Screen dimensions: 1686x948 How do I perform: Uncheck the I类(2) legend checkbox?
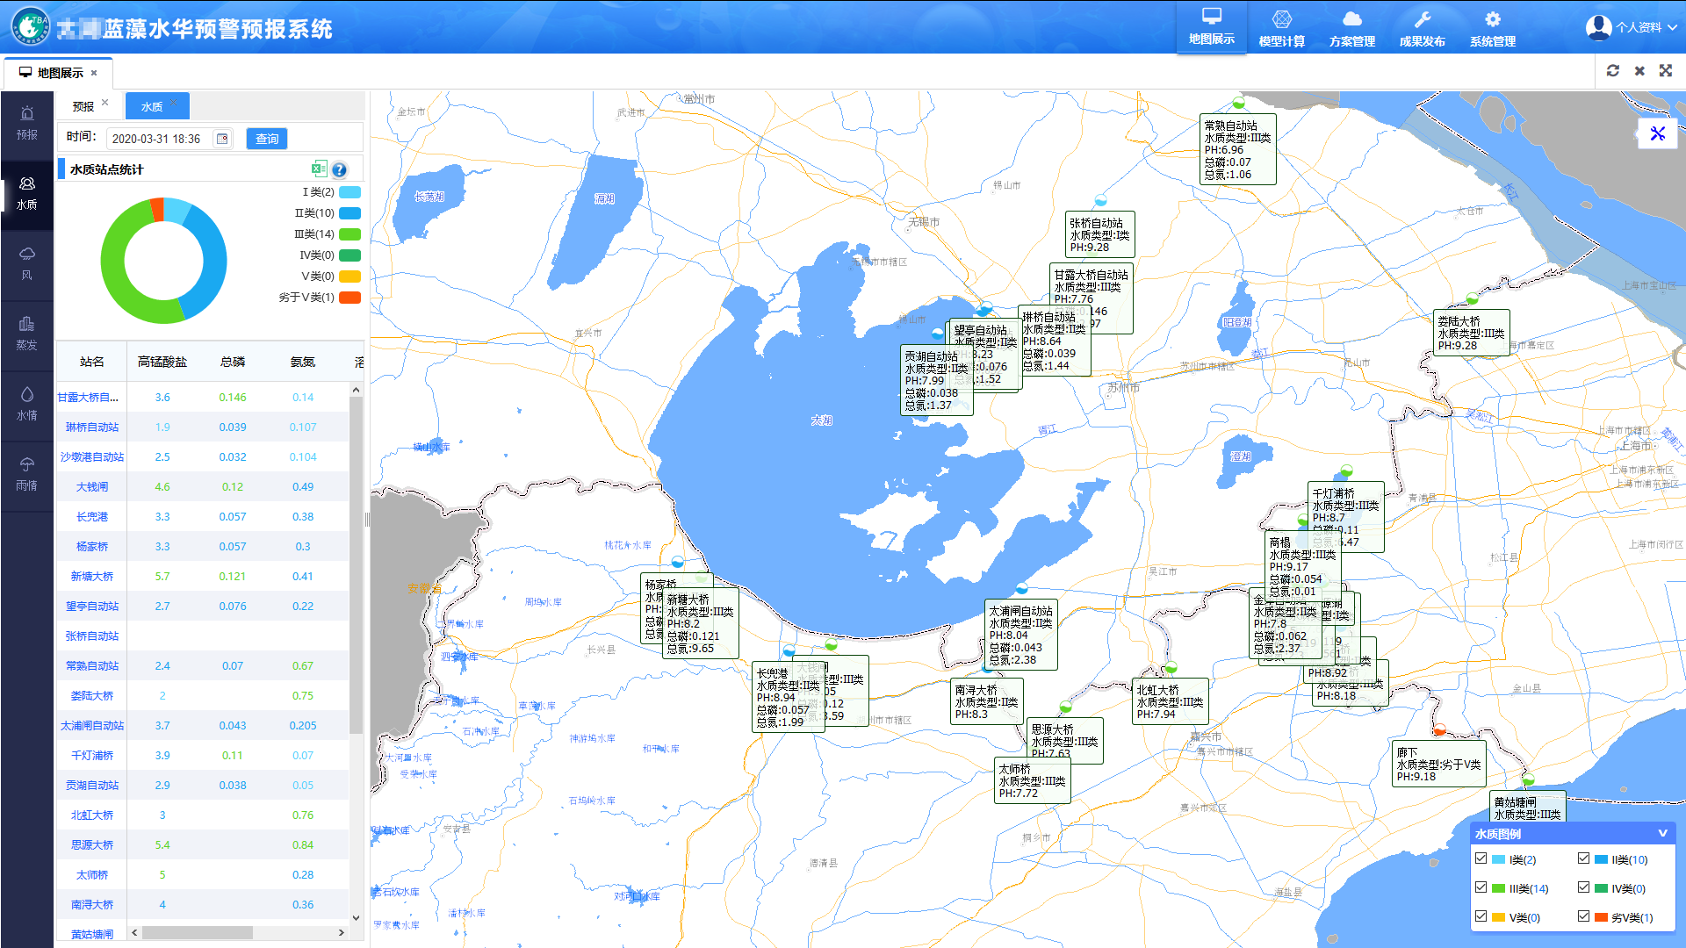tap(1481, 858)
